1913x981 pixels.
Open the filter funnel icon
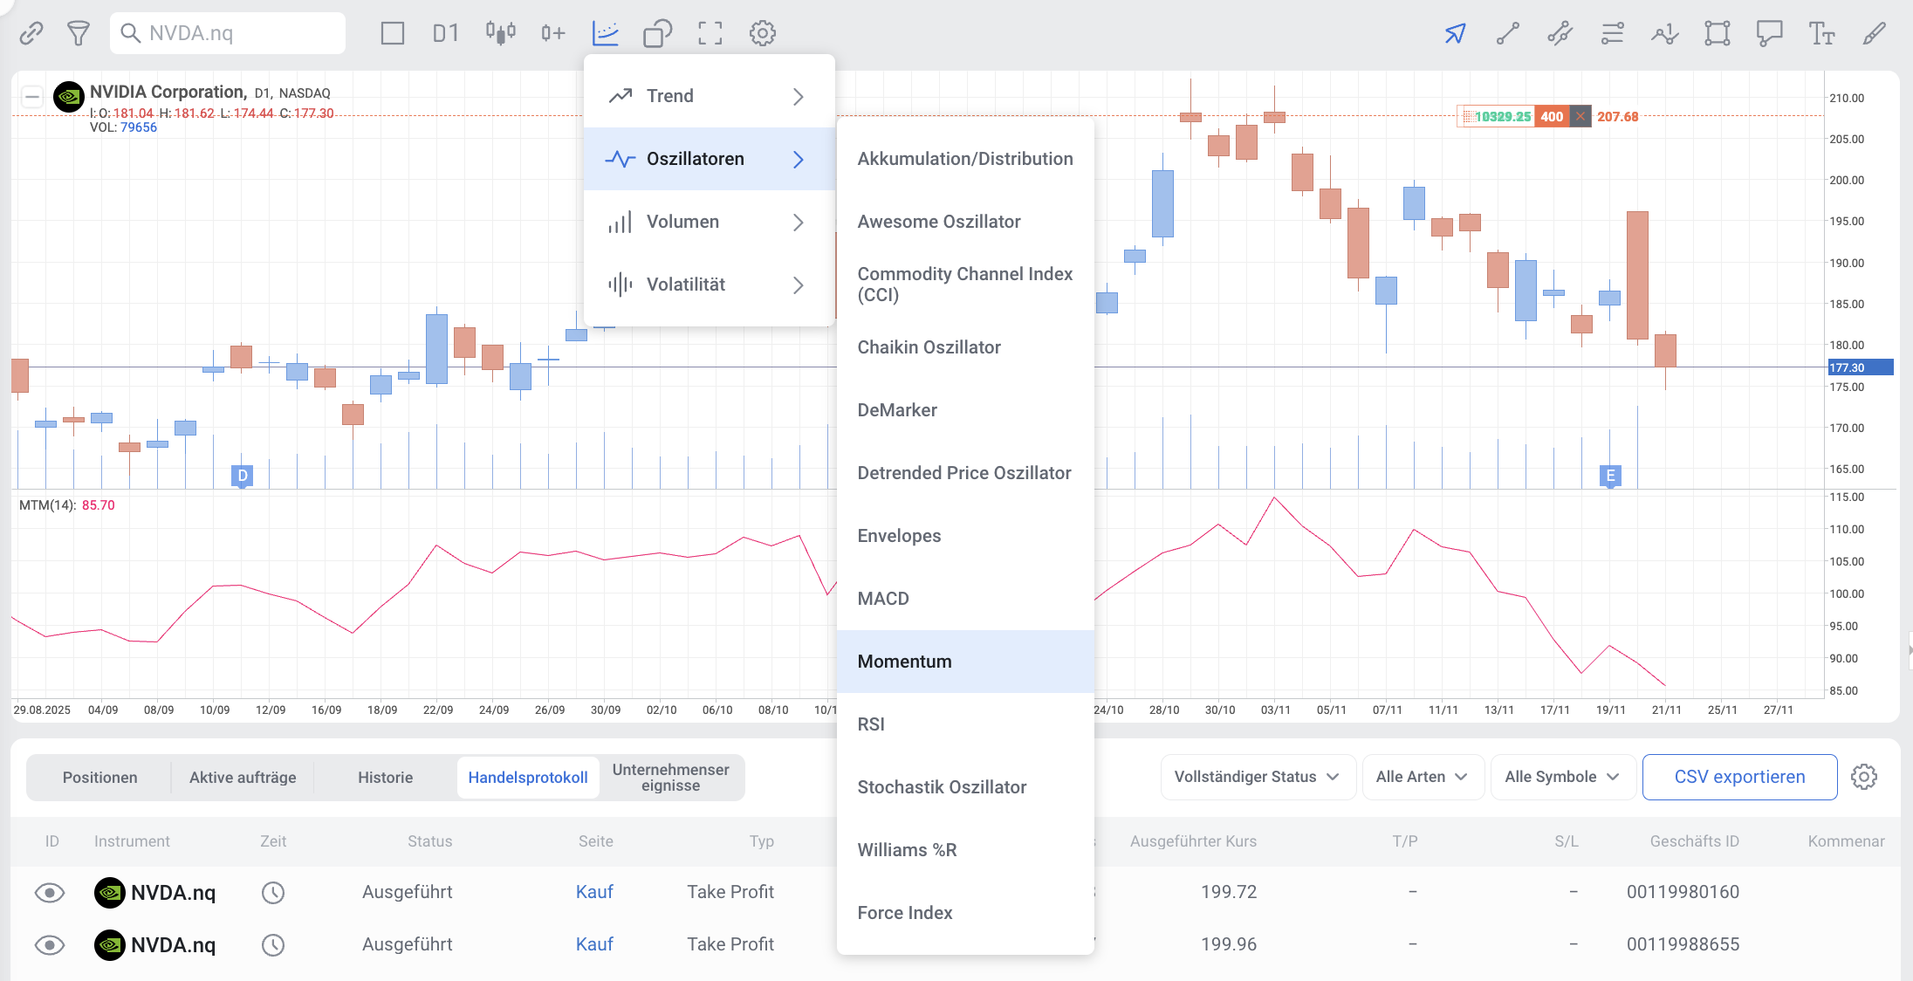[79, 33]
